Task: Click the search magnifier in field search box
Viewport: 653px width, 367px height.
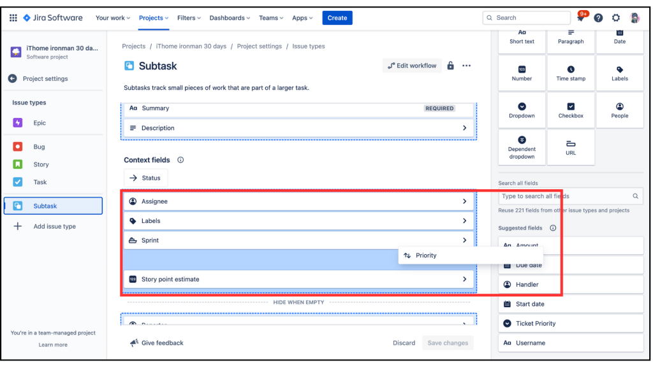Action: coord(635,196)
